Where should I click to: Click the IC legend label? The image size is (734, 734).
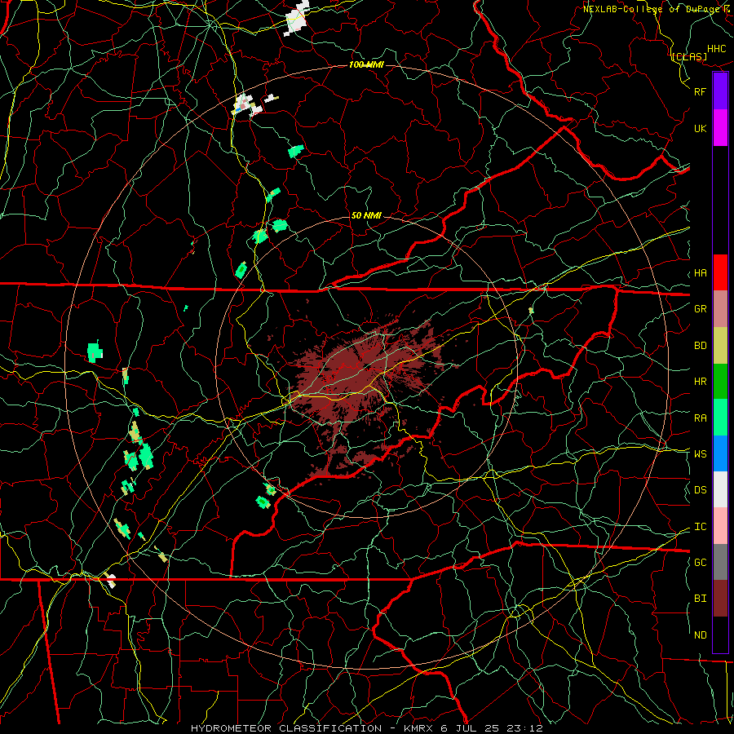(701, 527)
